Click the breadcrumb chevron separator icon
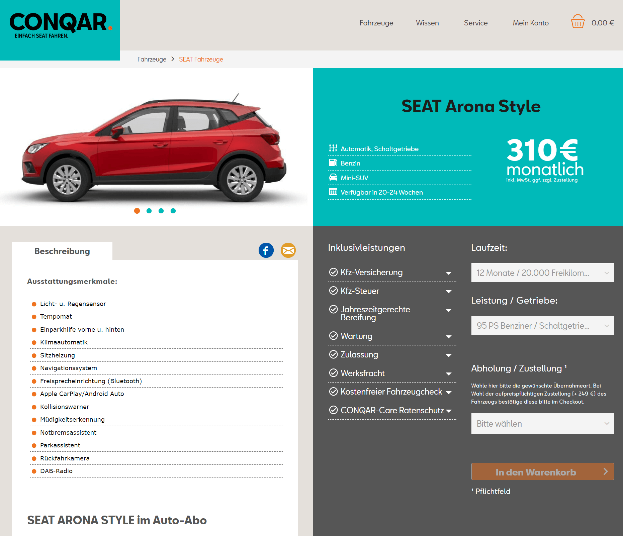The width and height of the screenshot is (623, 536). pyautogui.click(x=173, y=59)
